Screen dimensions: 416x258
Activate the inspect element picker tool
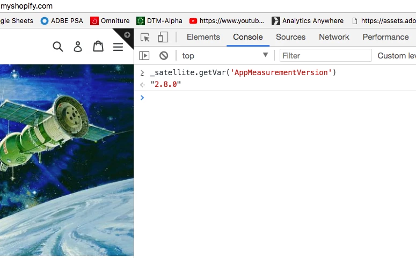pos(145,37)
